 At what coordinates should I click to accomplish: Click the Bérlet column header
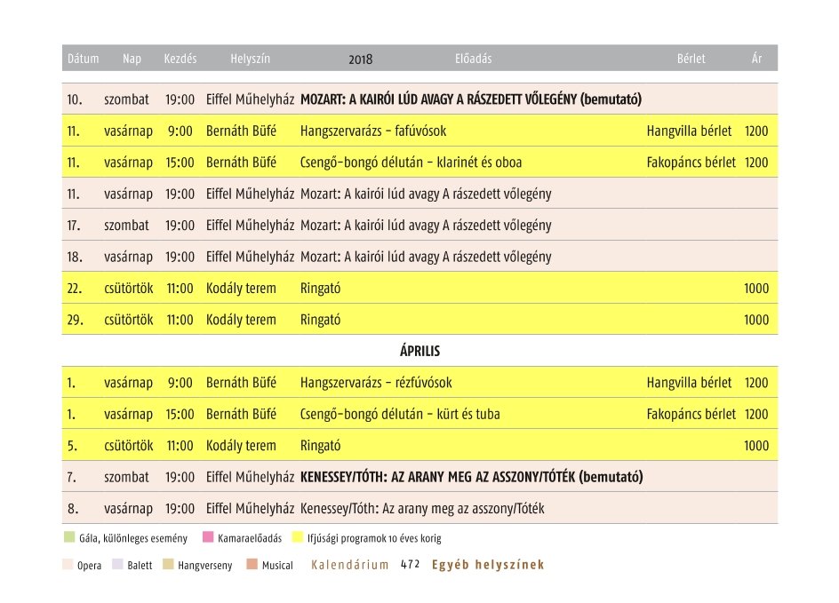click(x=691, y=59)
